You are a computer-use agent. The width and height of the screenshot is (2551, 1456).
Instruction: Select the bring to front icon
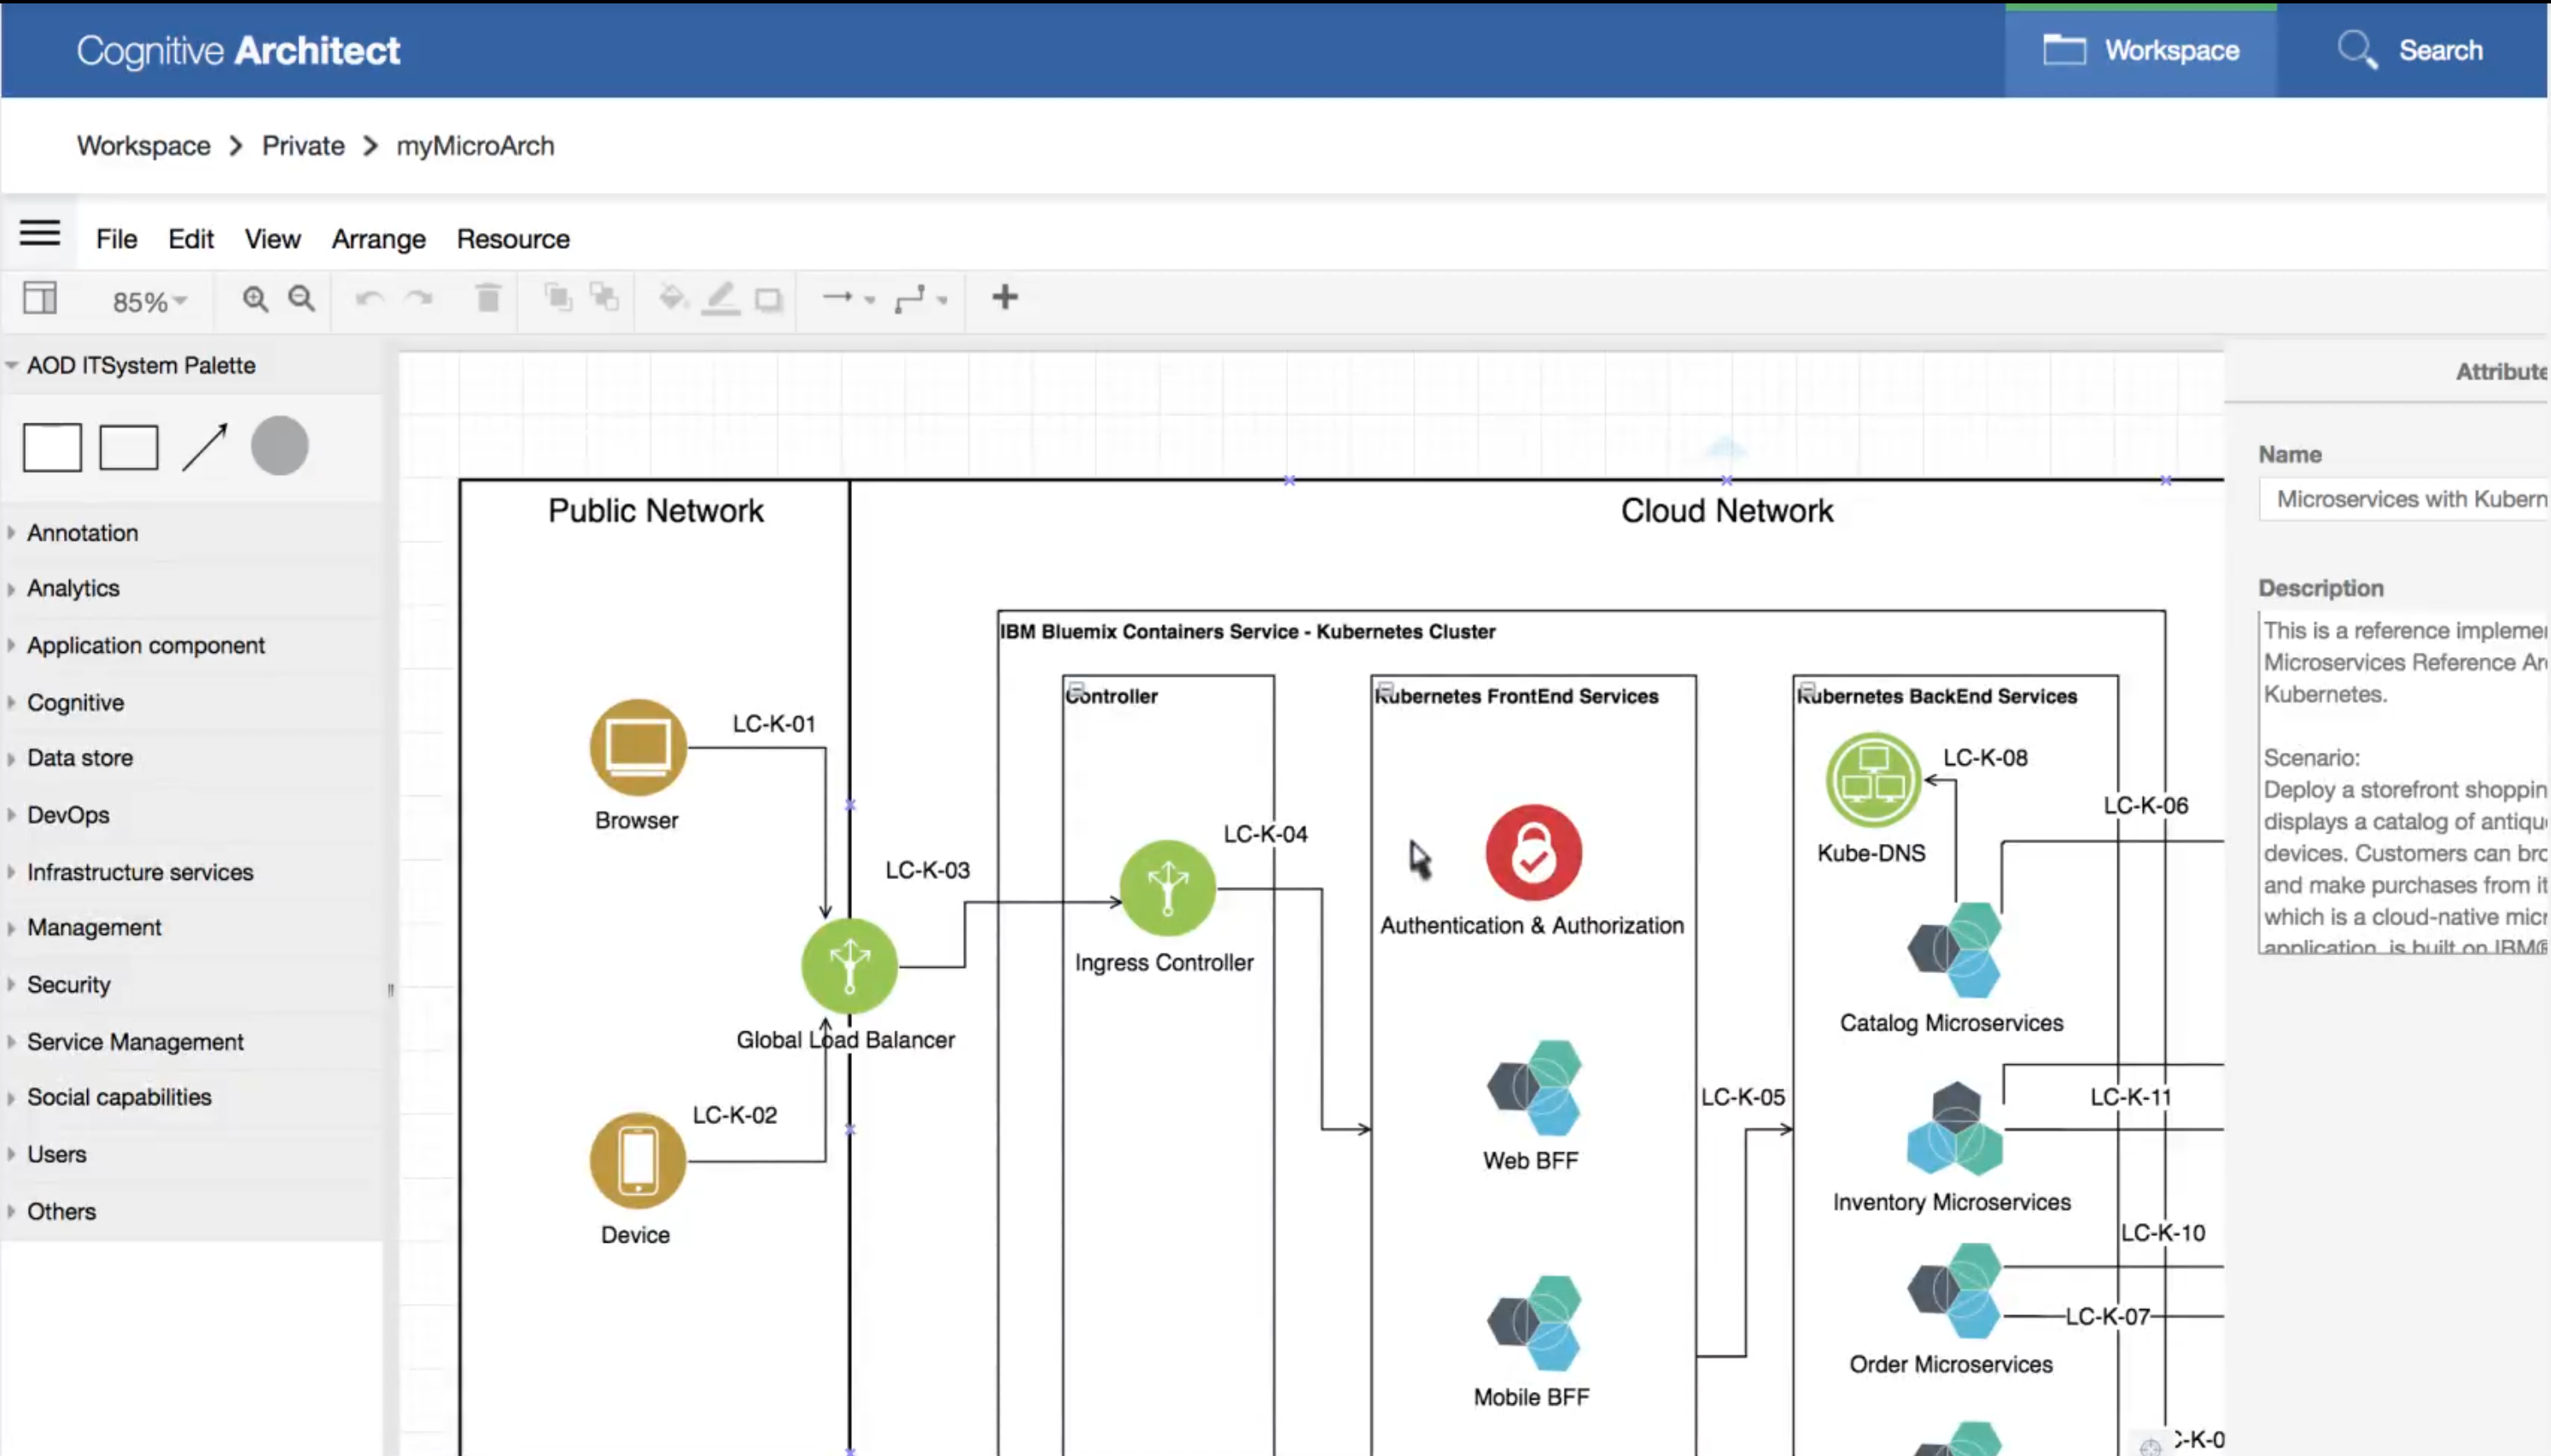558,297
